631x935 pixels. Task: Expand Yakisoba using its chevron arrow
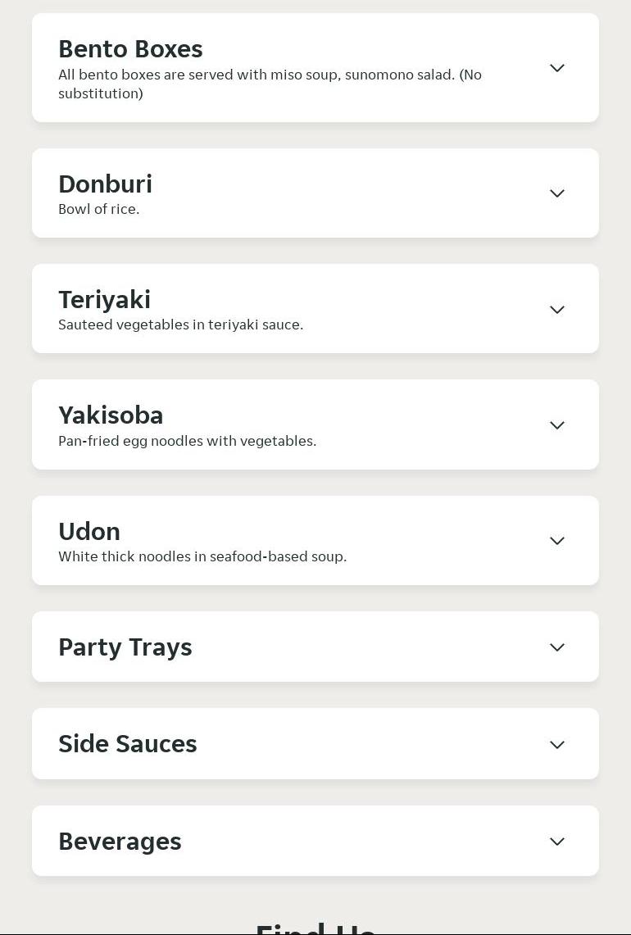pos(557,425)
